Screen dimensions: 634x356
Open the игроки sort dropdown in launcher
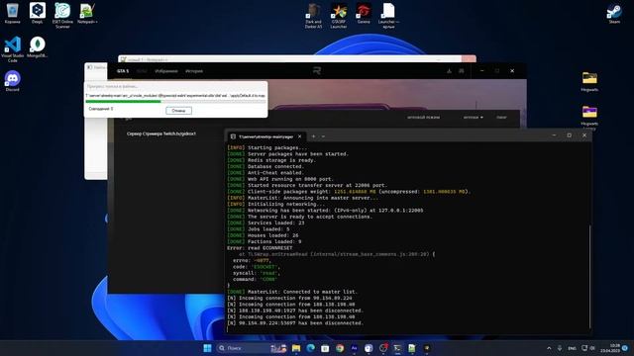point(474,118)
